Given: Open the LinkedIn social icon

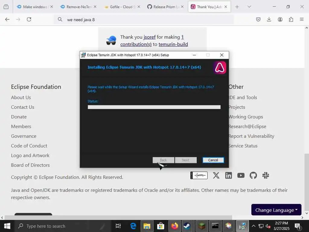Looking at the screenshot, I should pyautogui.click(x=229, y=176).
